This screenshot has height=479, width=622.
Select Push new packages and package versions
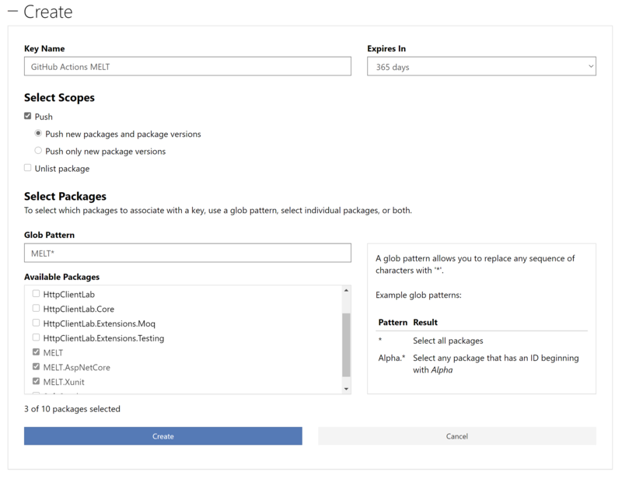pyautogui.click(x=38, y=134)
